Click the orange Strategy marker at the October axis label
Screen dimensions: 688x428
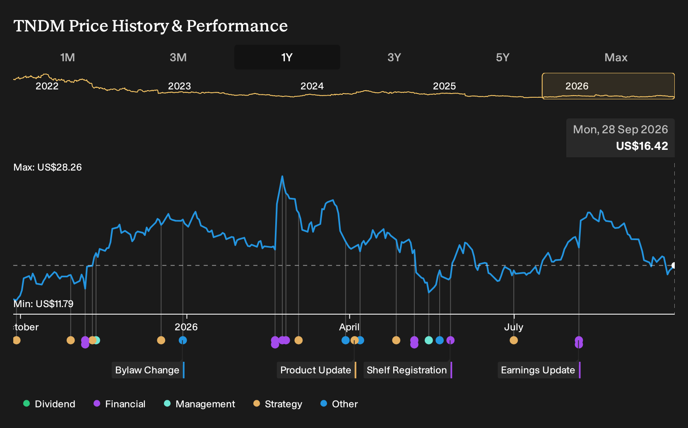(x=17, y=340)
